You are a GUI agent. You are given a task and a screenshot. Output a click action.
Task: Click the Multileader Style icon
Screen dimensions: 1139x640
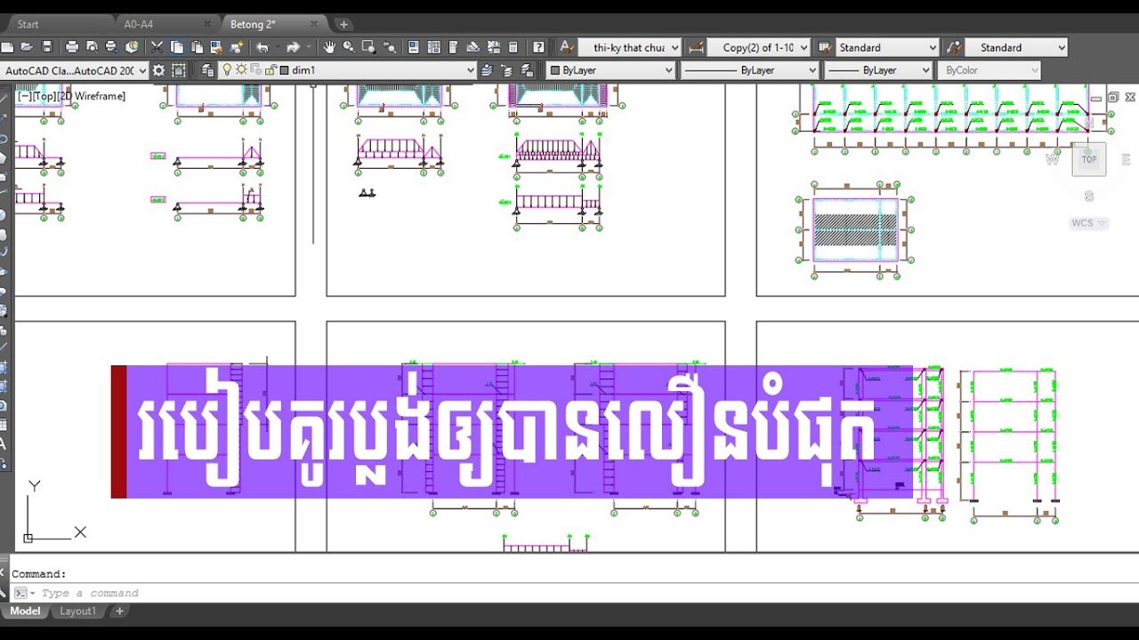tap(953, 47)
